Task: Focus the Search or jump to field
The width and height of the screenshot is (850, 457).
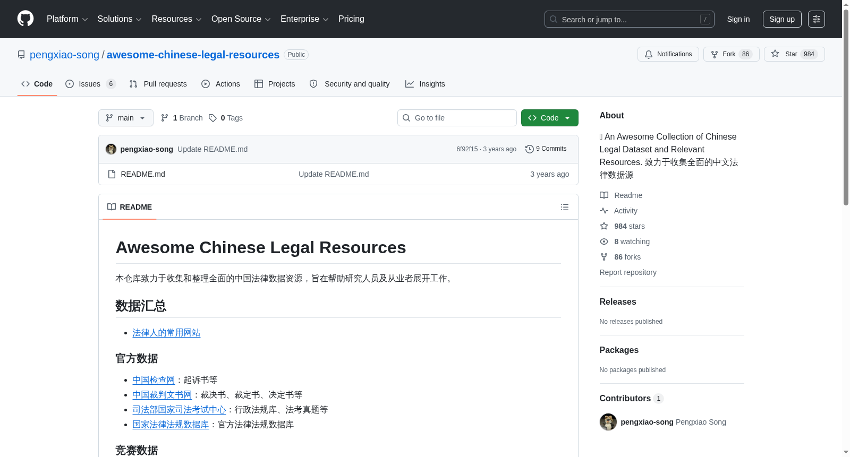Action: 629,19
